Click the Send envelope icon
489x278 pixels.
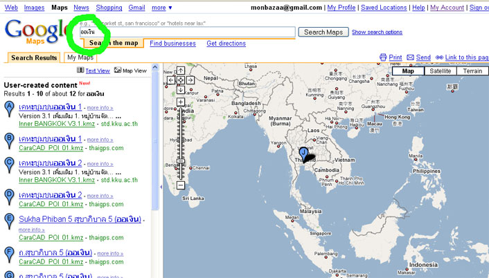411,57
